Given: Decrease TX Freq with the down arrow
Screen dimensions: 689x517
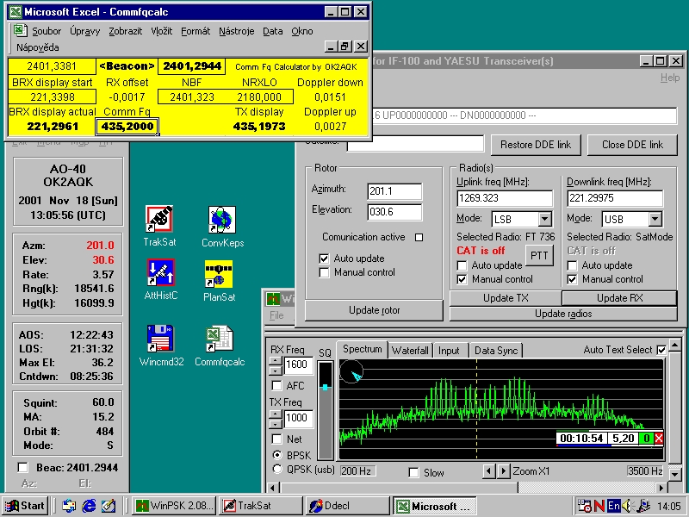Looking at the screenshot, I should (x=276, y=424).
